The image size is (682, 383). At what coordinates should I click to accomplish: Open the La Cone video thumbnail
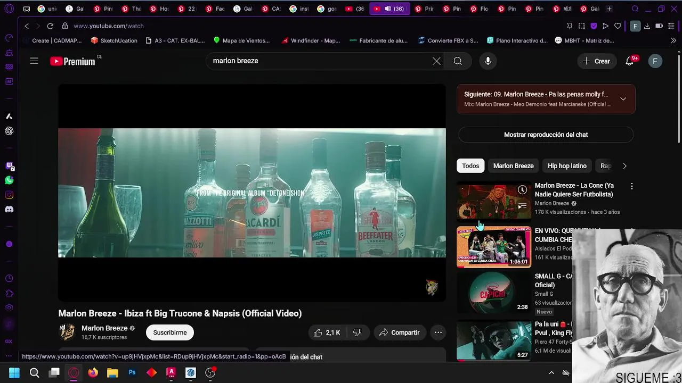[x=494, y=201]
